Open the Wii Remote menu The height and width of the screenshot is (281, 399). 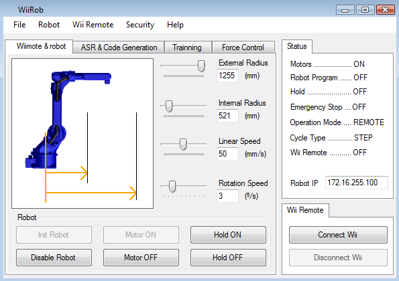[x=93, y=25]
